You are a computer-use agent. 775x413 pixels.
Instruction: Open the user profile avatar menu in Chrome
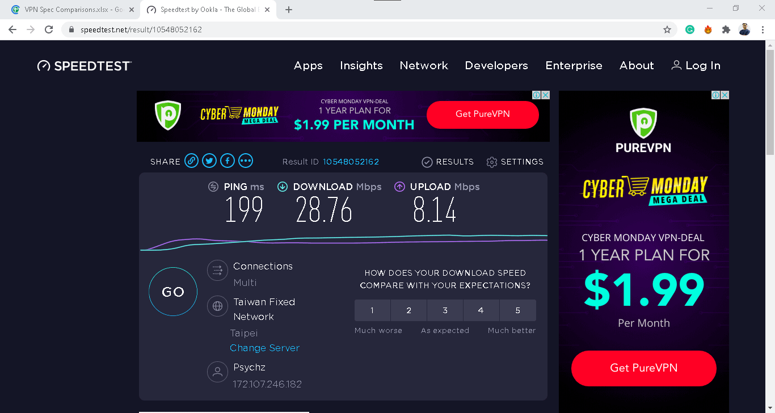[x=744, y=29]
